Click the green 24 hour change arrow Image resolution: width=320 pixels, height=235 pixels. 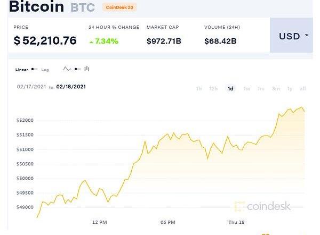[91, 41]
